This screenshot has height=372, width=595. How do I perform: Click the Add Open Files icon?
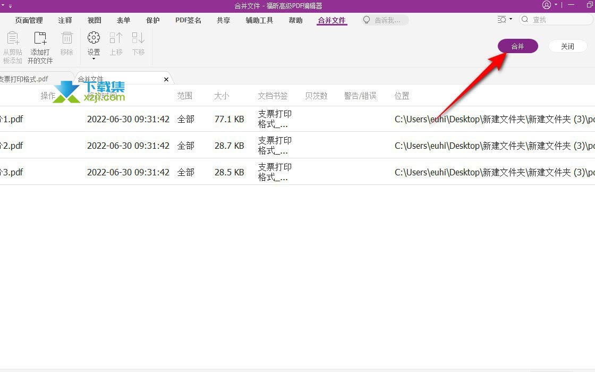point(40,38)
